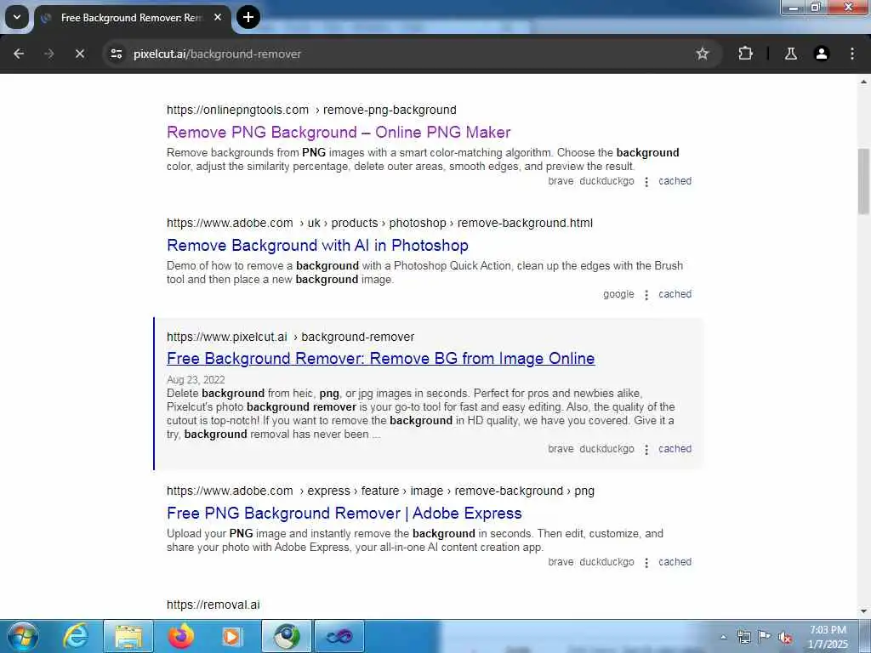Open the clock showing 7:03 PM

coord(828,637)
